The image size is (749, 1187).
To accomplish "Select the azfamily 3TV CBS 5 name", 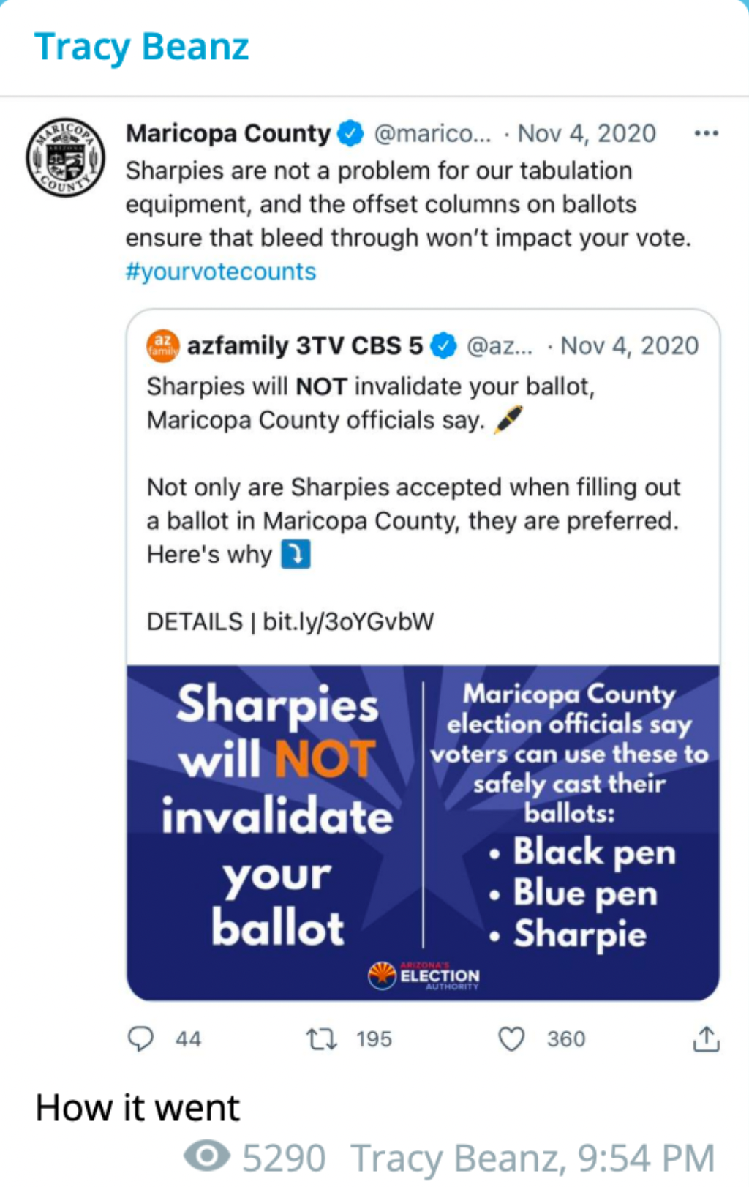I will point(305,345).
